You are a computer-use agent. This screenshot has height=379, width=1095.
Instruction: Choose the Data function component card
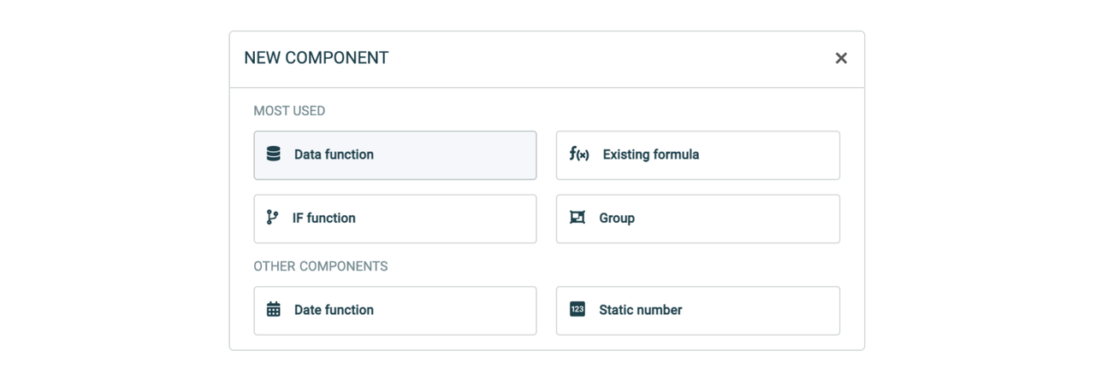(395, 155)
